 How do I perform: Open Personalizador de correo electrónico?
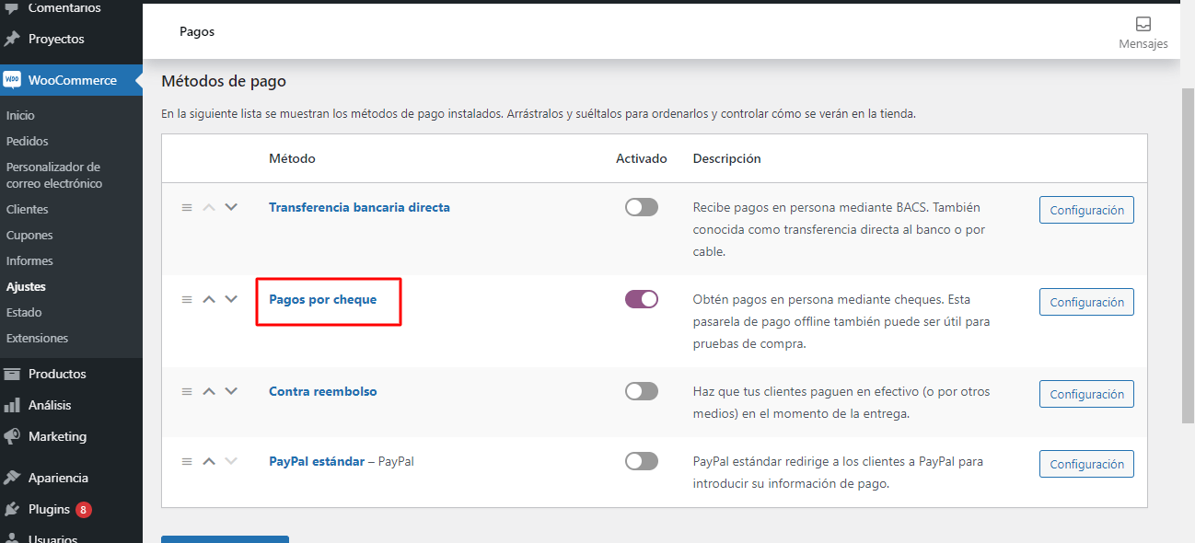point(54,175)
